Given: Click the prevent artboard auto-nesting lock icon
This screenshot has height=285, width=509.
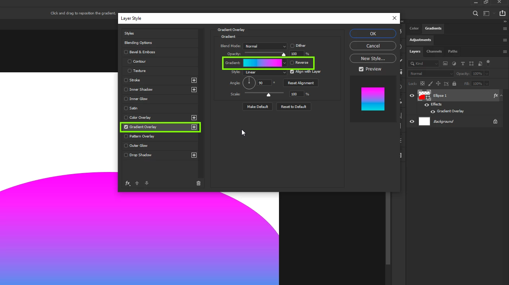Looking at the screenshot, I should [446, 83].
